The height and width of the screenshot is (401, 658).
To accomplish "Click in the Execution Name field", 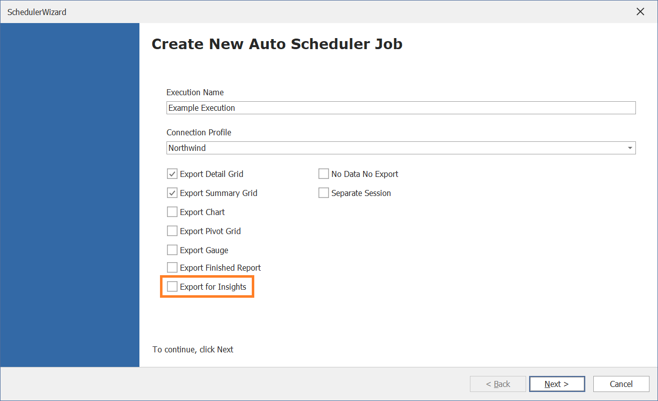I will click(x=401, y=108).
